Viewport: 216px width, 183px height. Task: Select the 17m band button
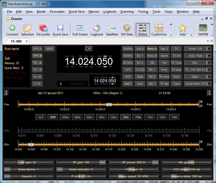pyautogui.click(x=138, y=117)
